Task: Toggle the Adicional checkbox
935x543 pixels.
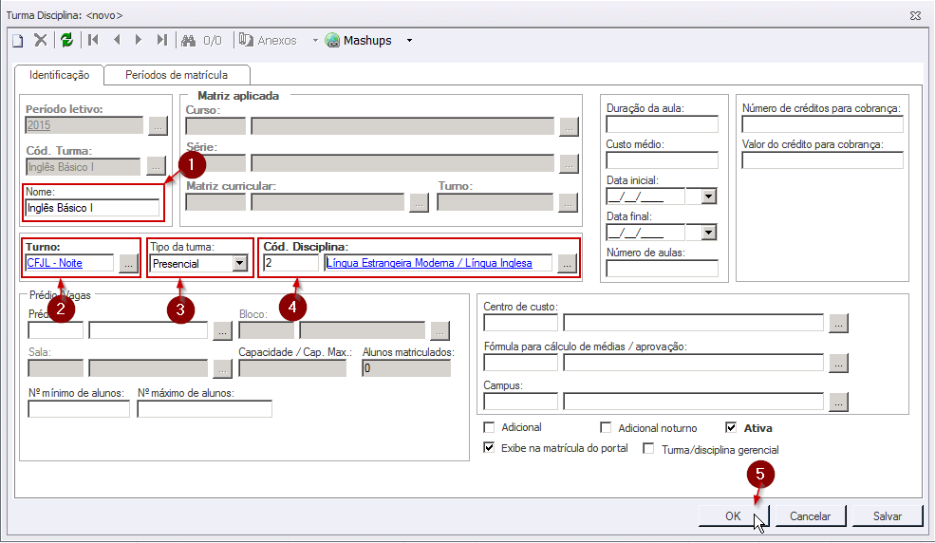Action: point(490,428)
